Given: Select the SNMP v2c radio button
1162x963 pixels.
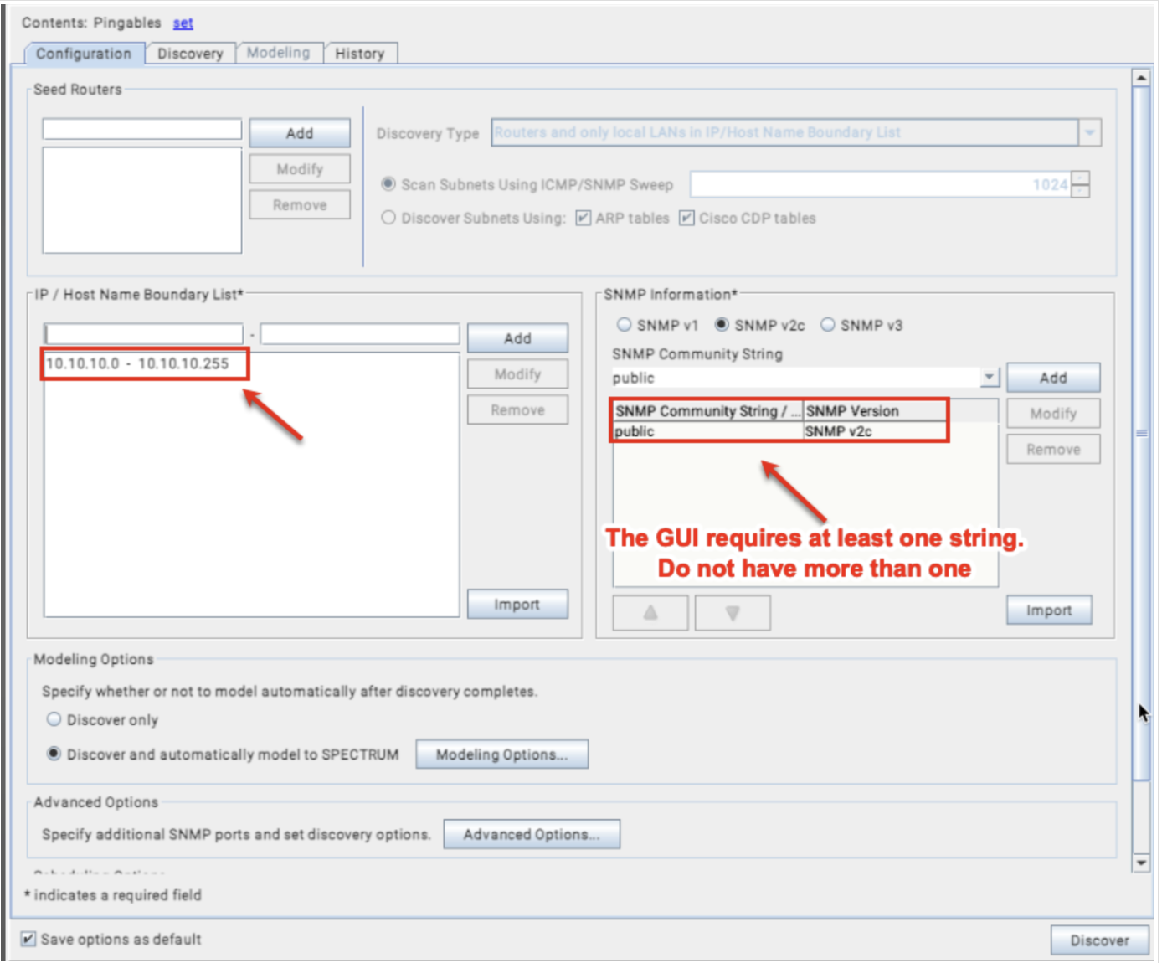Looking at the screenshot, I should pos(722,325).
